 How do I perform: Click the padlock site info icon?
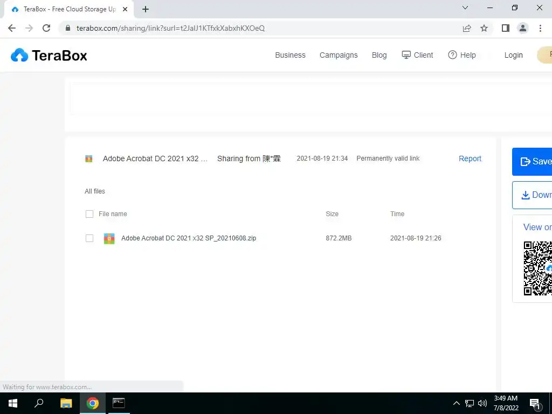[x=68, y=28]
